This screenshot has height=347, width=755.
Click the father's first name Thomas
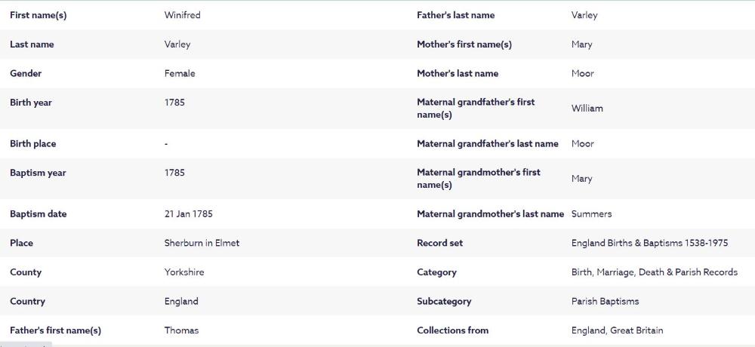point(181,330)
